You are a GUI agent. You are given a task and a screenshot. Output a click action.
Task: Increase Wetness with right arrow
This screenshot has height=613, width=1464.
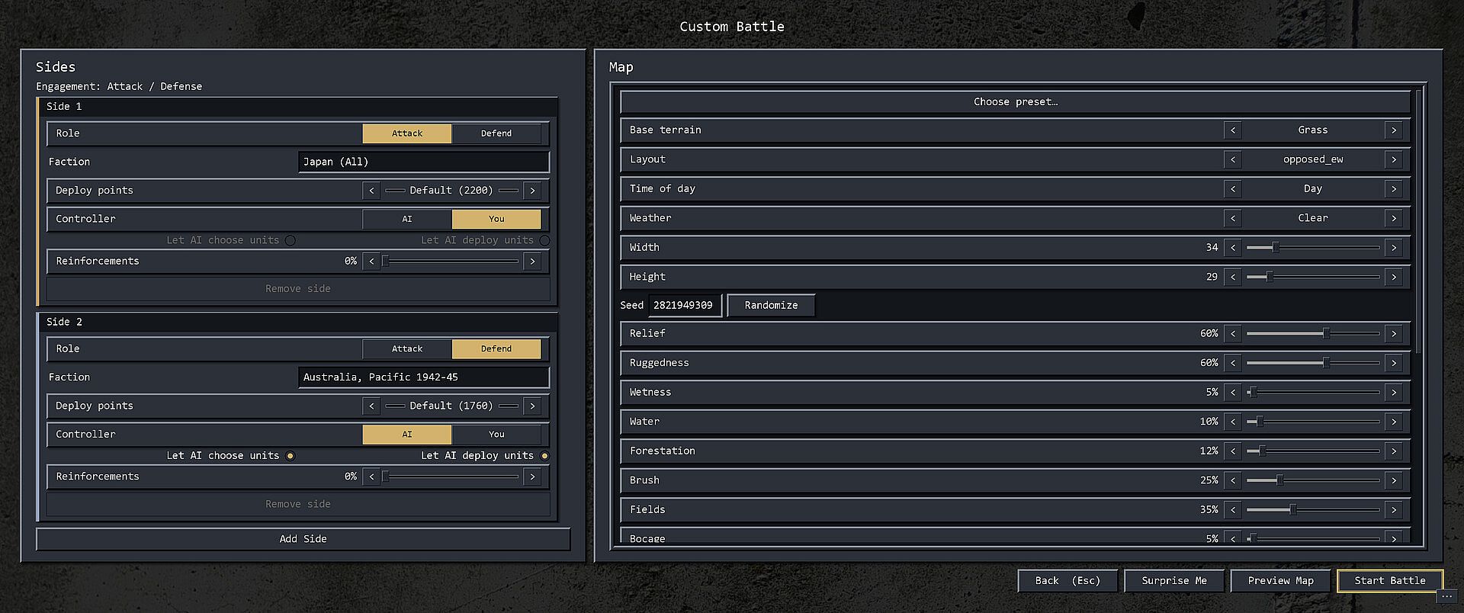(x=1394, y=393)
